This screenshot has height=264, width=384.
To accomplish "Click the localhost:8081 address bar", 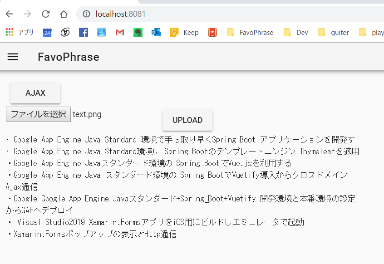I will click(227, 14).
